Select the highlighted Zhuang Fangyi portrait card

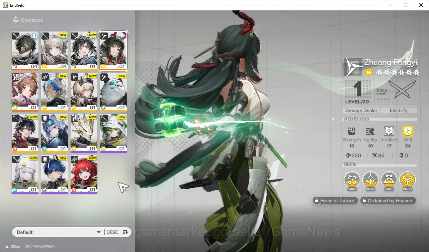pos(113,51)
